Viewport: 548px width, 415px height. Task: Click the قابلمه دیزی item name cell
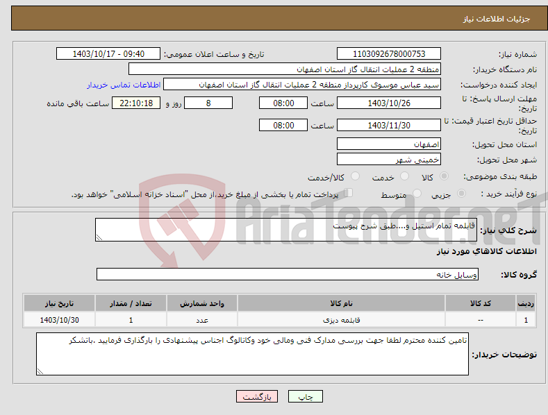point(341,320)
